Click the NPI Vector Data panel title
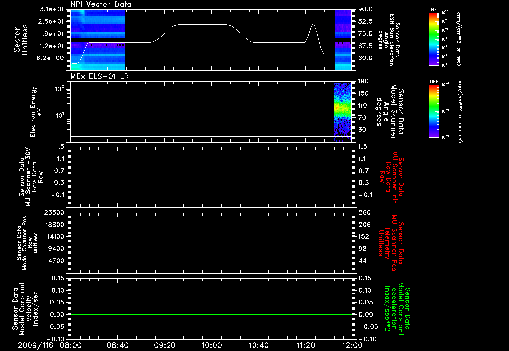The image size is (509, 351). pyautogui.click(x=101, y=4)
